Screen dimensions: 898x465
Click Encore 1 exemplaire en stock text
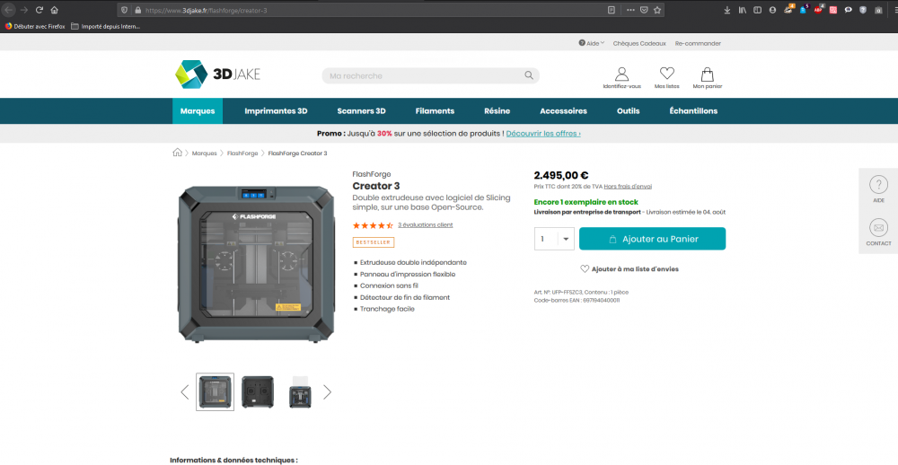click(585, 202)
